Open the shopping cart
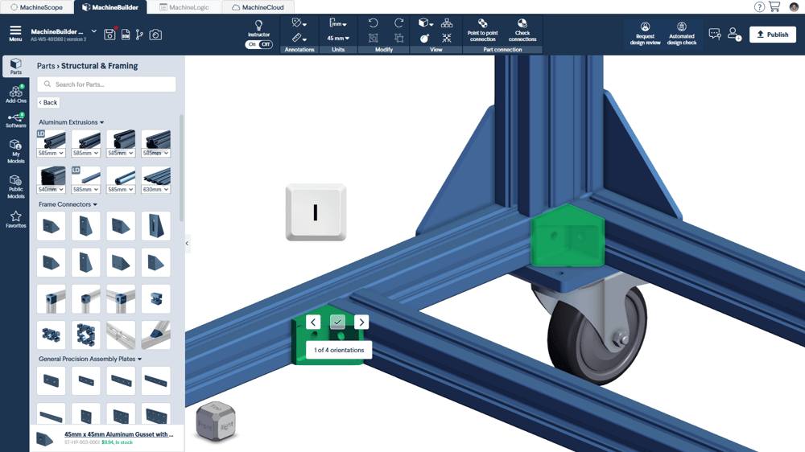805x452 pixels. coord(774,7)
